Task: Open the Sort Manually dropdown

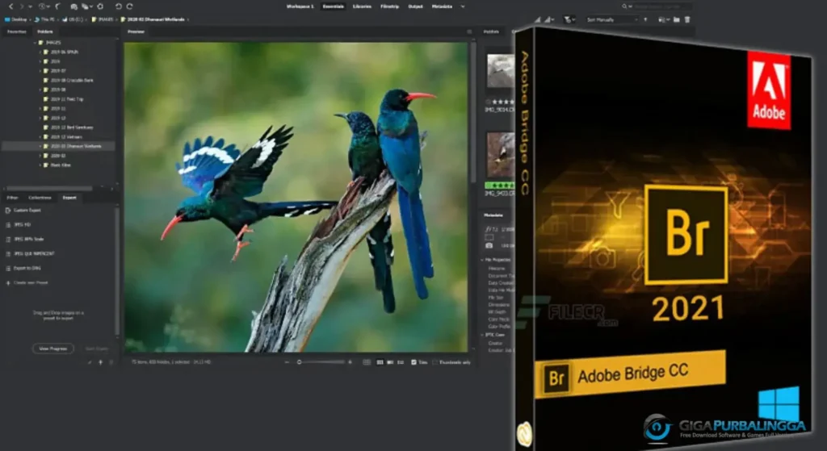Action: tap(612, 19)
